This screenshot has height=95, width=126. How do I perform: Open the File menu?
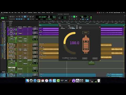click(x=10, y=13)
